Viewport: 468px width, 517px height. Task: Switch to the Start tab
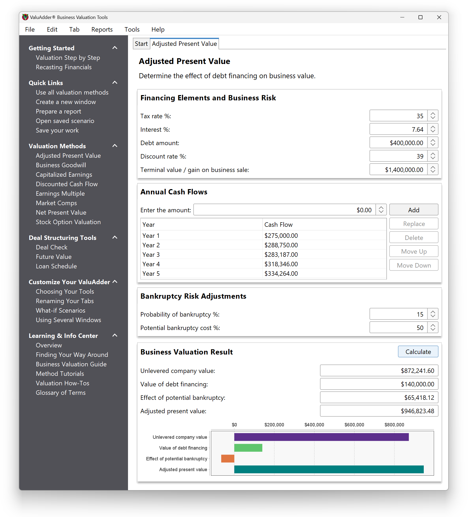[x=141, y=43]
